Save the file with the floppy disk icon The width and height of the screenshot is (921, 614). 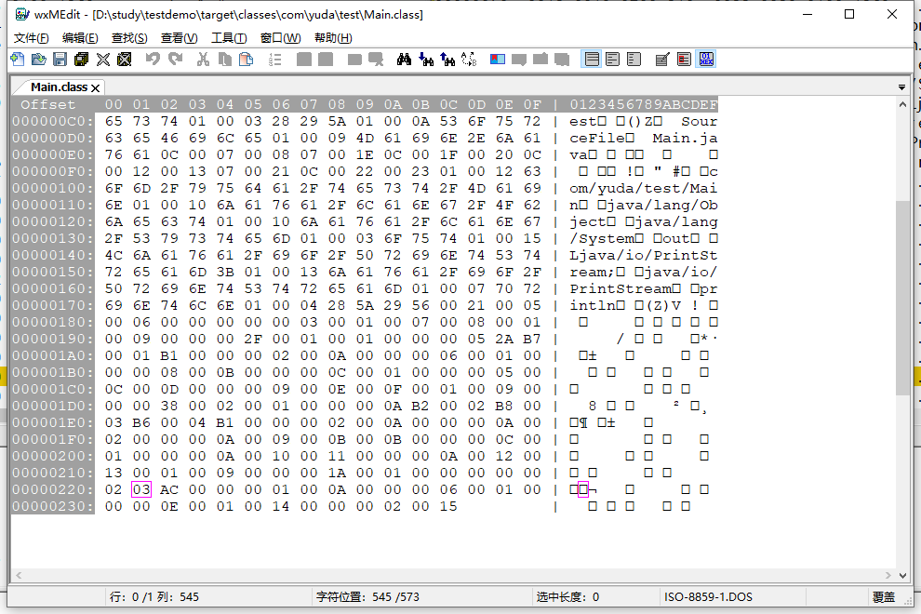click(60, 60)
